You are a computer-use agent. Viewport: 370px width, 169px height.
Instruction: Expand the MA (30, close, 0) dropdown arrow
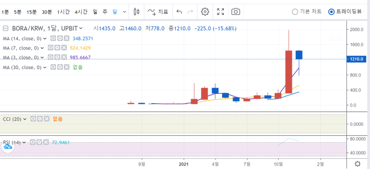[x=45, y=67]
